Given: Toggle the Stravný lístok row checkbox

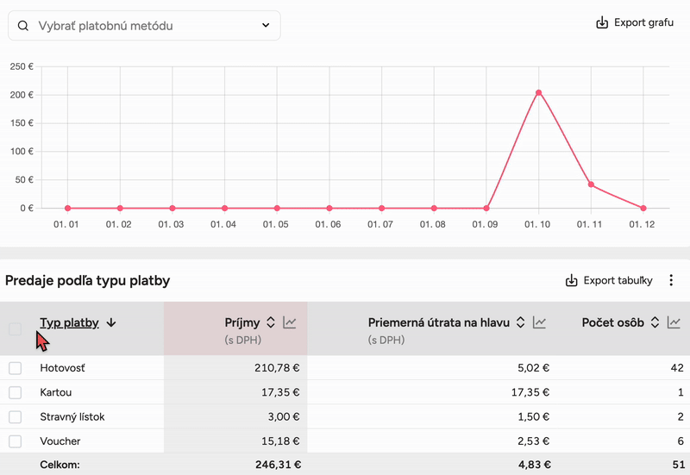Looking at the screenshot, I should [16, 416].
